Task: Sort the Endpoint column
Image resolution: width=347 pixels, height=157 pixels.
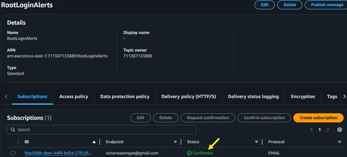Action: [x=175, y=142]
